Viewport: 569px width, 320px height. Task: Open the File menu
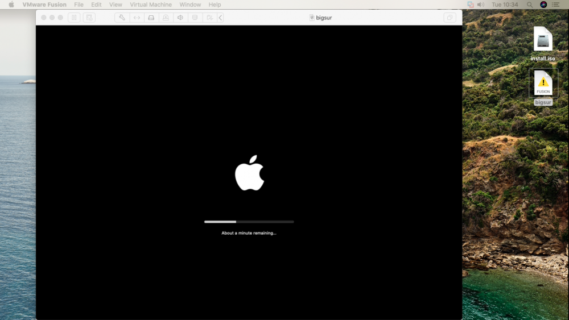pos(79,5)
